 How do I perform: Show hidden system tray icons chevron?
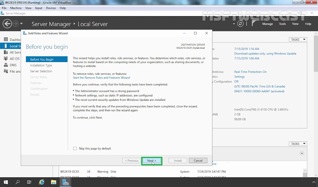point(314,182)
